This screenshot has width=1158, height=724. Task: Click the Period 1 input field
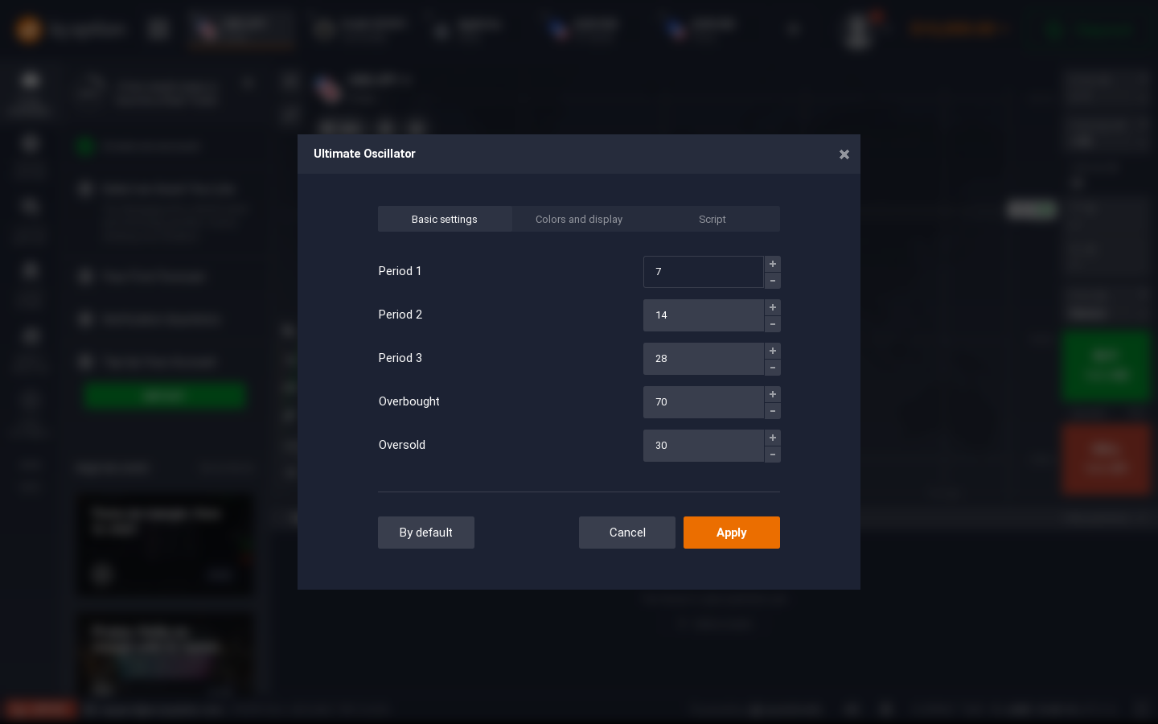704,272
